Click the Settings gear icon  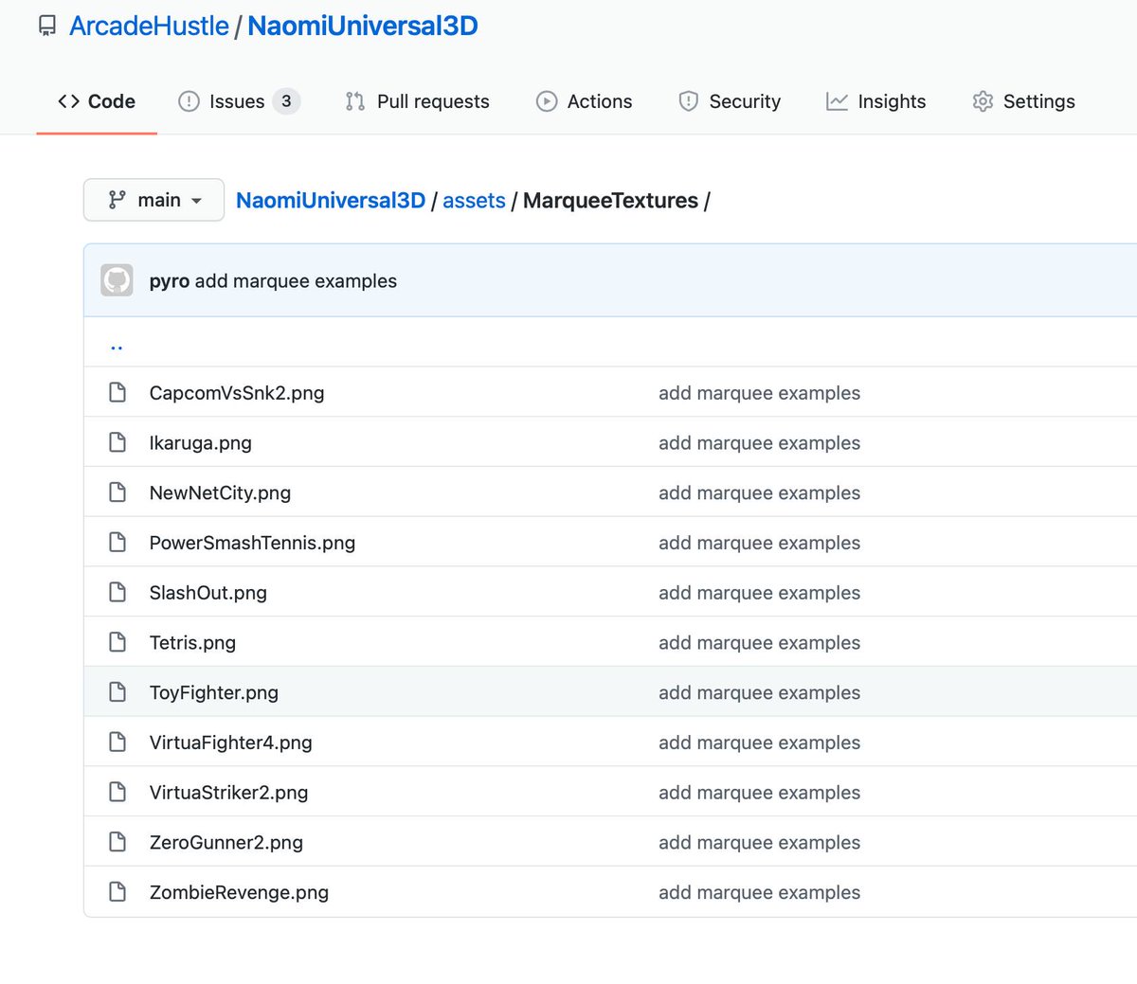coord(983,101)
